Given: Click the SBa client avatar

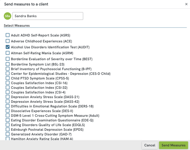Looking at the screenshot, I should 7,16.
